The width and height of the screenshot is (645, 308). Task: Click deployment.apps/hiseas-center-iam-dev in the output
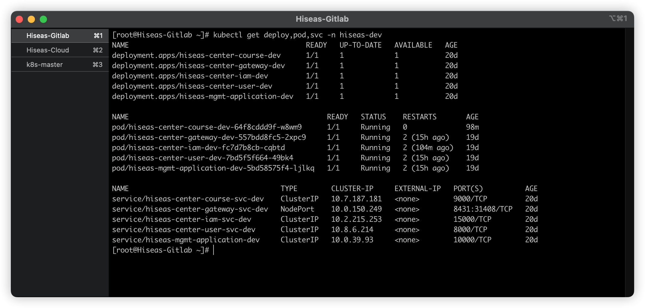[190, 76]
